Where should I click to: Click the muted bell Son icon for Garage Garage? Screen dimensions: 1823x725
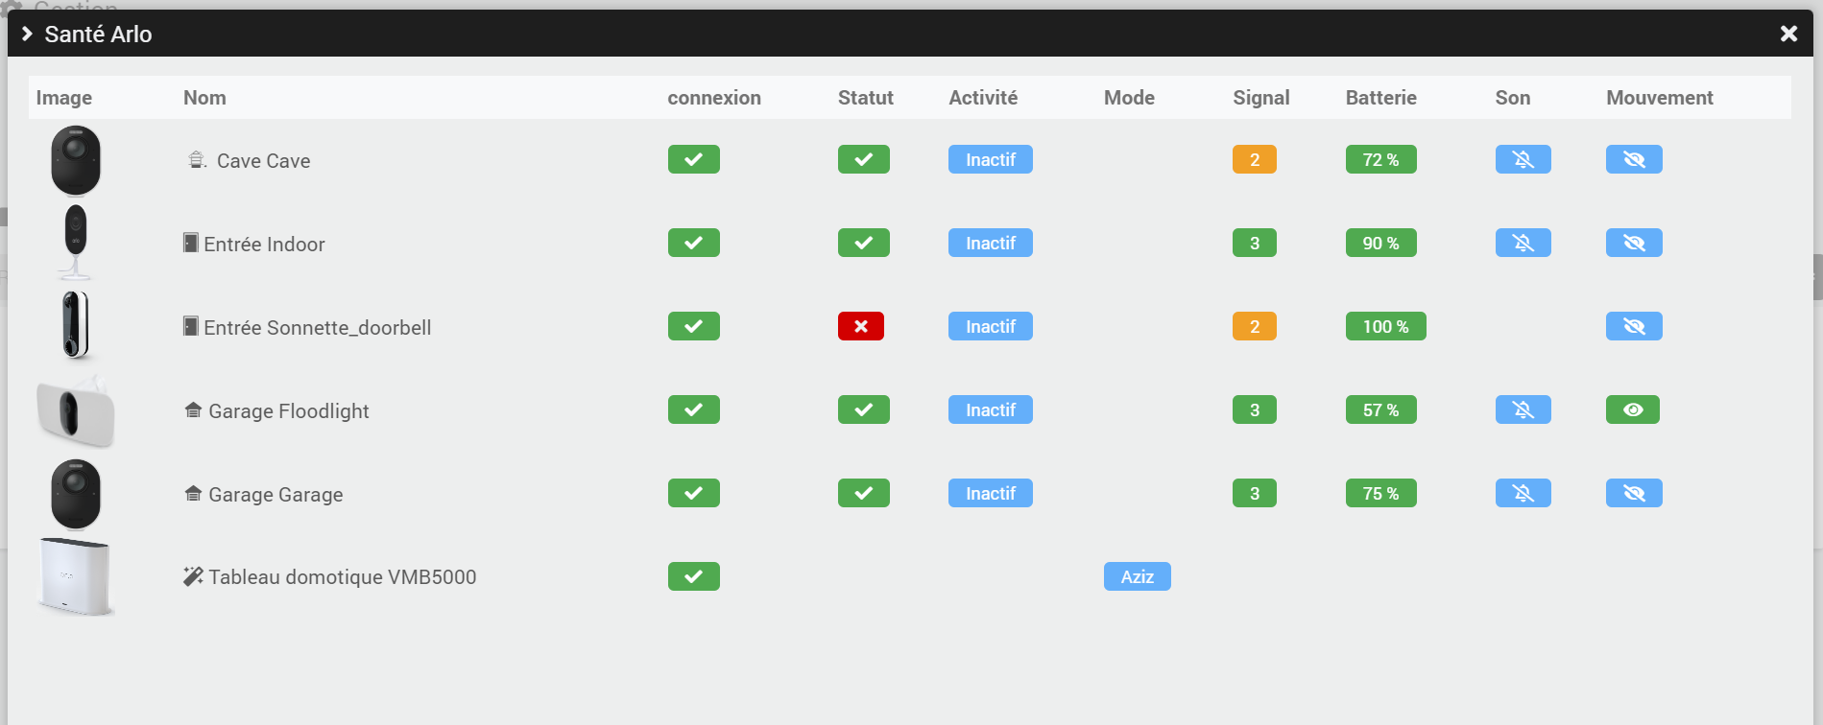click(x=1523, y=493)
